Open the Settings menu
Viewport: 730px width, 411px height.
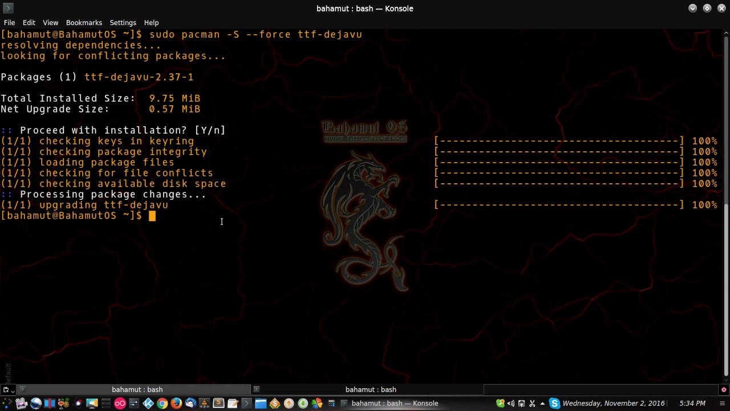click(123, 22)
